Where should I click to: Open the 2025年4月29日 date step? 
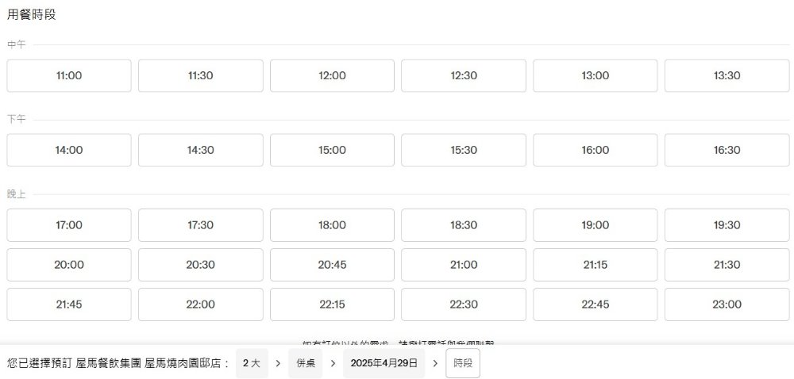click(x=384, y=363)
